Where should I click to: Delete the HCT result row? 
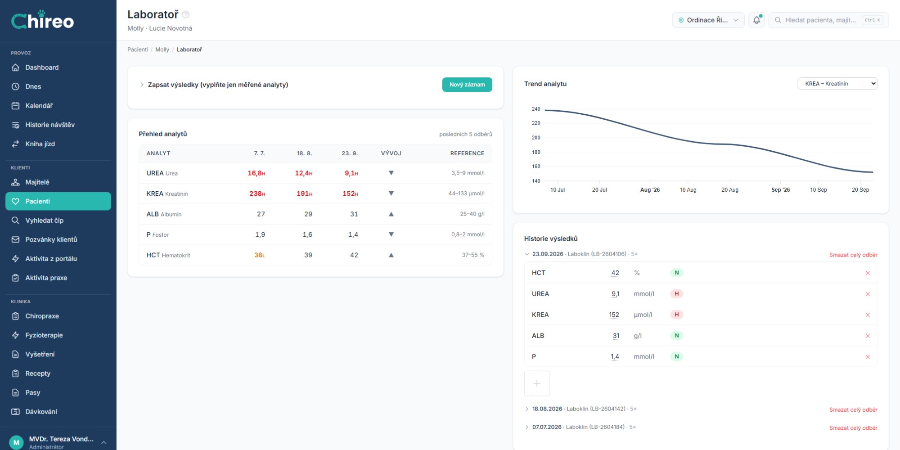pos(868,273)
